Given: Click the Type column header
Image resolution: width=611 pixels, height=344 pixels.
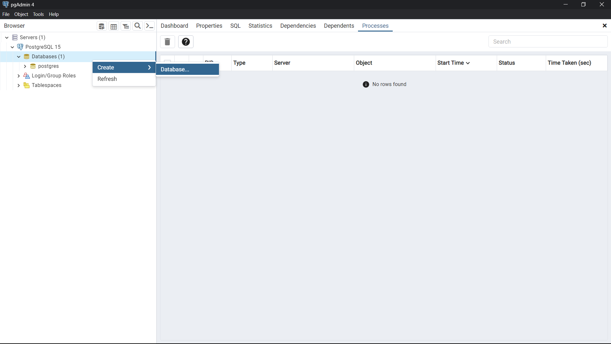Looking at the screenshot, I should (x=252, y=63).
